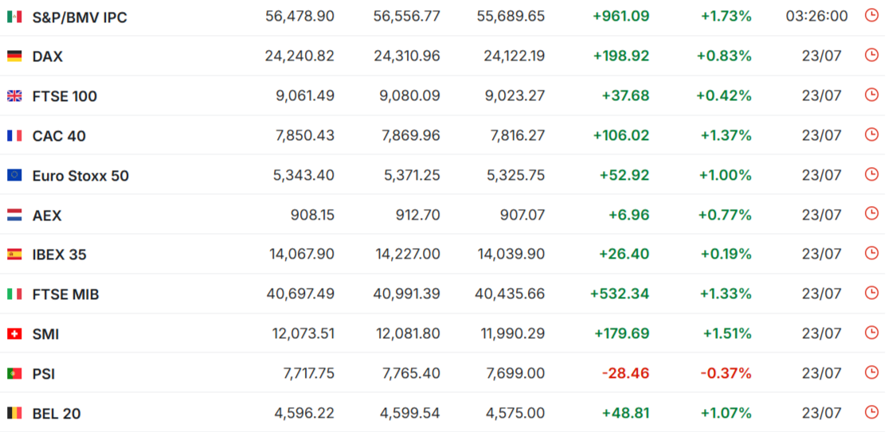The height and width of the screenshot is (432, 888).
Task: Open the DAX index page
Action: tap(48, 57)
